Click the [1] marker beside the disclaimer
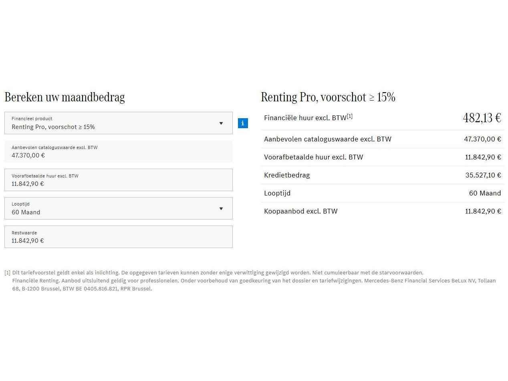The height and width of the screenshot is (381, 508). (x=7, y=273)
